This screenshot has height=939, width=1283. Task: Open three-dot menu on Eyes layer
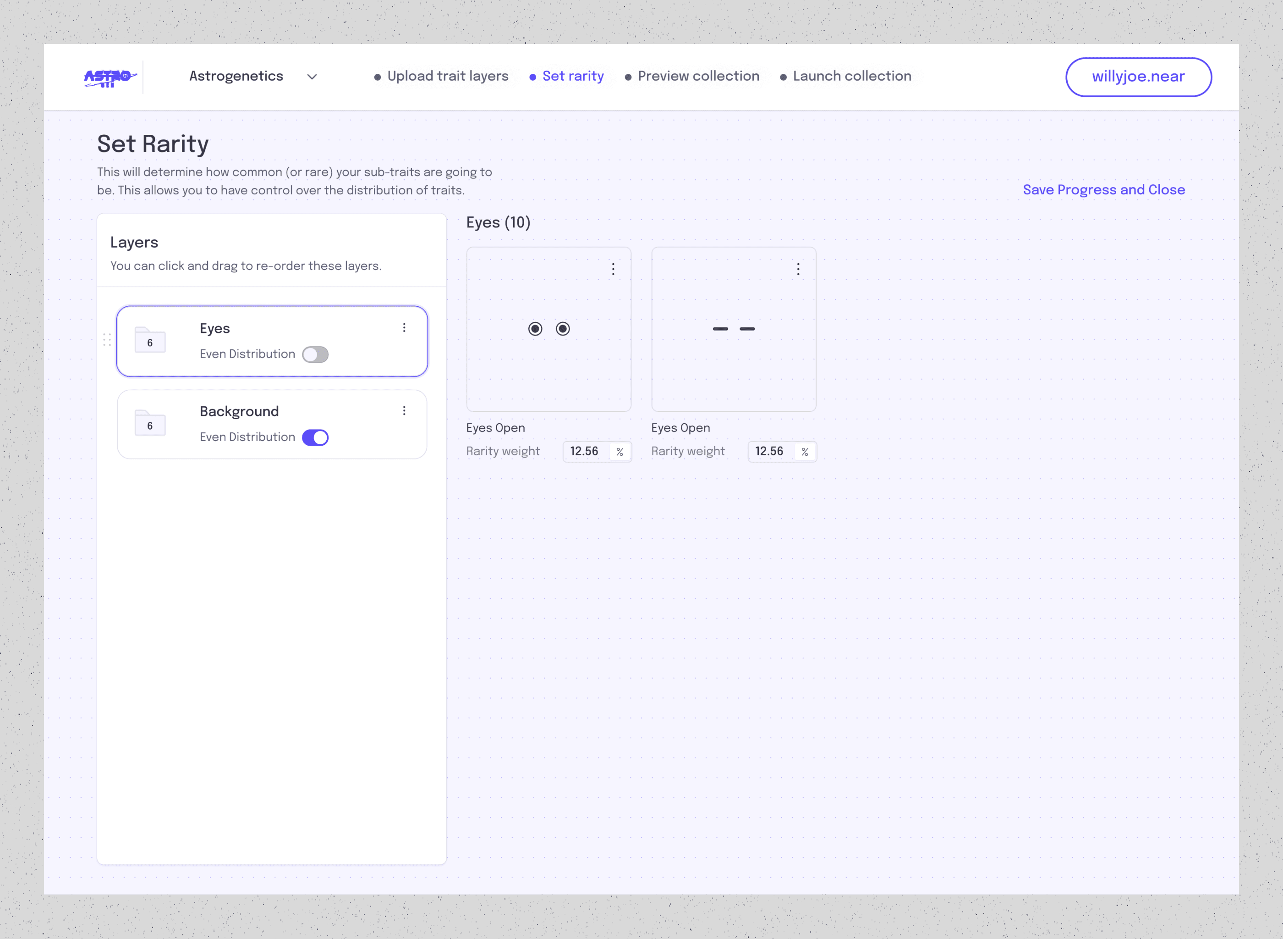(404, 328)
